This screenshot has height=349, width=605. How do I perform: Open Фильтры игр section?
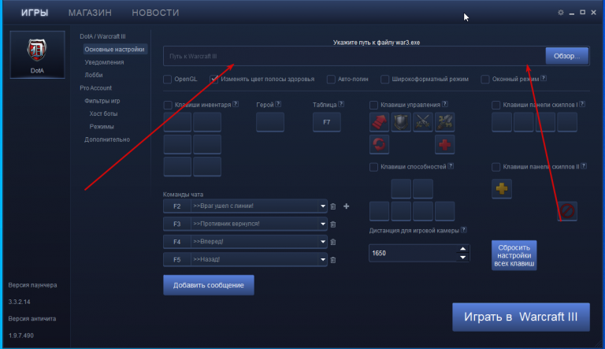102,101
